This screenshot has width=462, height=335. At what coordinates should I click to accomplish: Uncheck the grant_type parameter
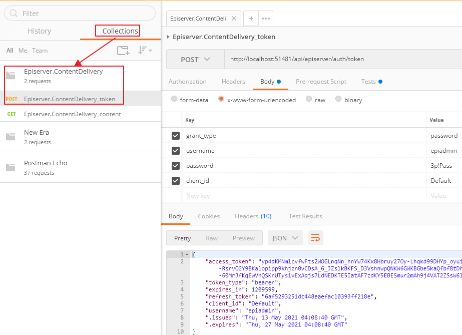click(x=176, y=136)
